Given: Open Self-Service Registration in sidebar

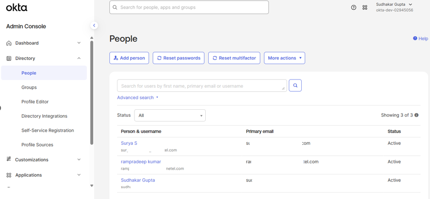Looking at the screenshot, I should 48,130.
